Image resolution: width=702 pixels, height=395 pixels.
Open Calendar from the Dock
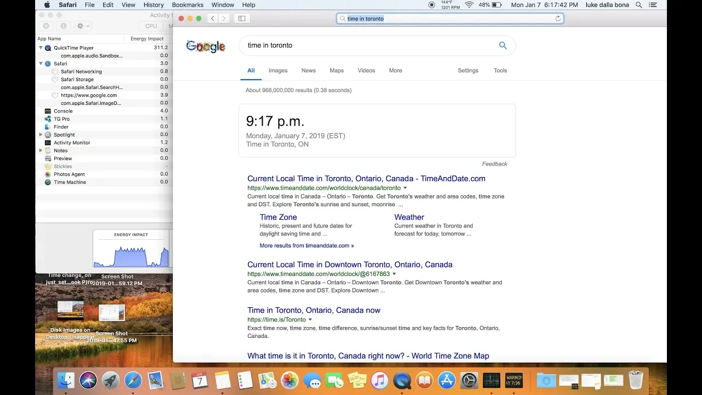click(200, 380)
